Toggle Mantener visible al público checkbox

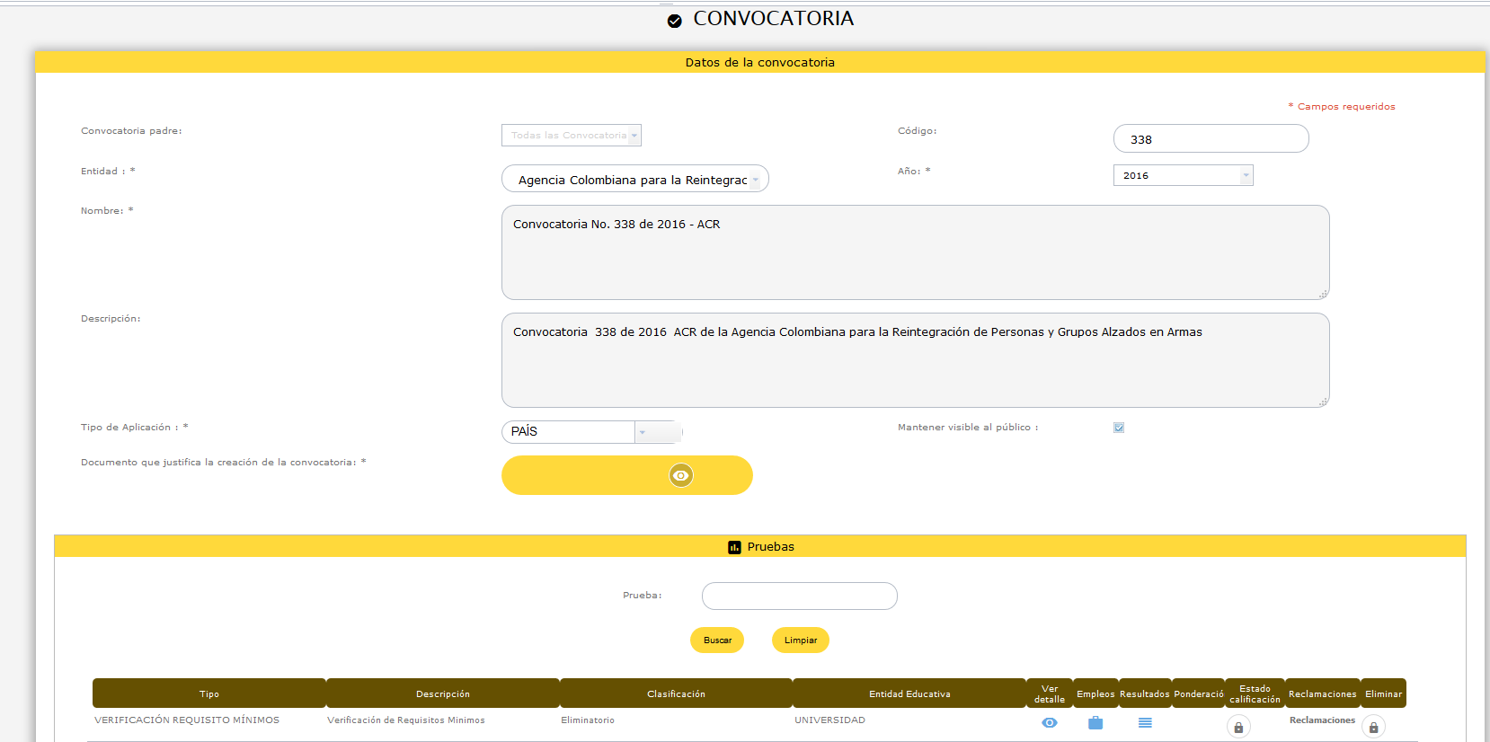click(x=1119, y=428)
